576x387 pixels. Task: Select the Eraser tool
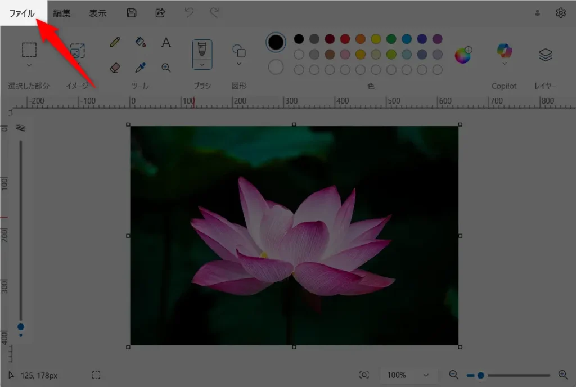point(115,67)
